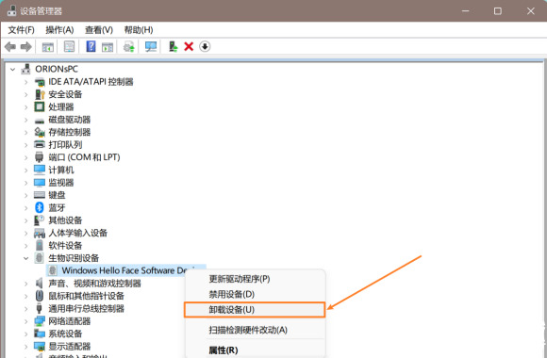Select Windows Hello Face Software Device entry text
547x358 pixels.
click(124, 270)
